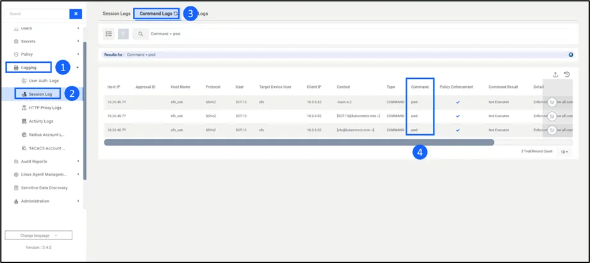Click the Linux Agent Management icon
Image resolution: width=590 pixels, height=263 pixels.
click(x=16, y=174)
